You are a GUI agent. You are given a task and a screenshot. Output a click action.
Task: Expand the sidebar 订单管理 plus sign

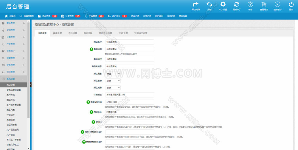pyautogui.click(x=24, y=37)
